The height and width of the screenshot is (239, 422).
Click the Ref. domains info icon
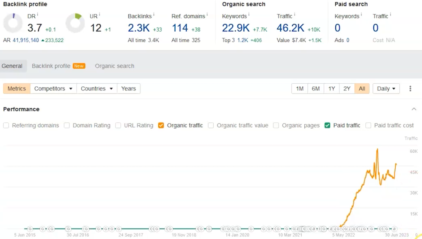click(207, 15)
